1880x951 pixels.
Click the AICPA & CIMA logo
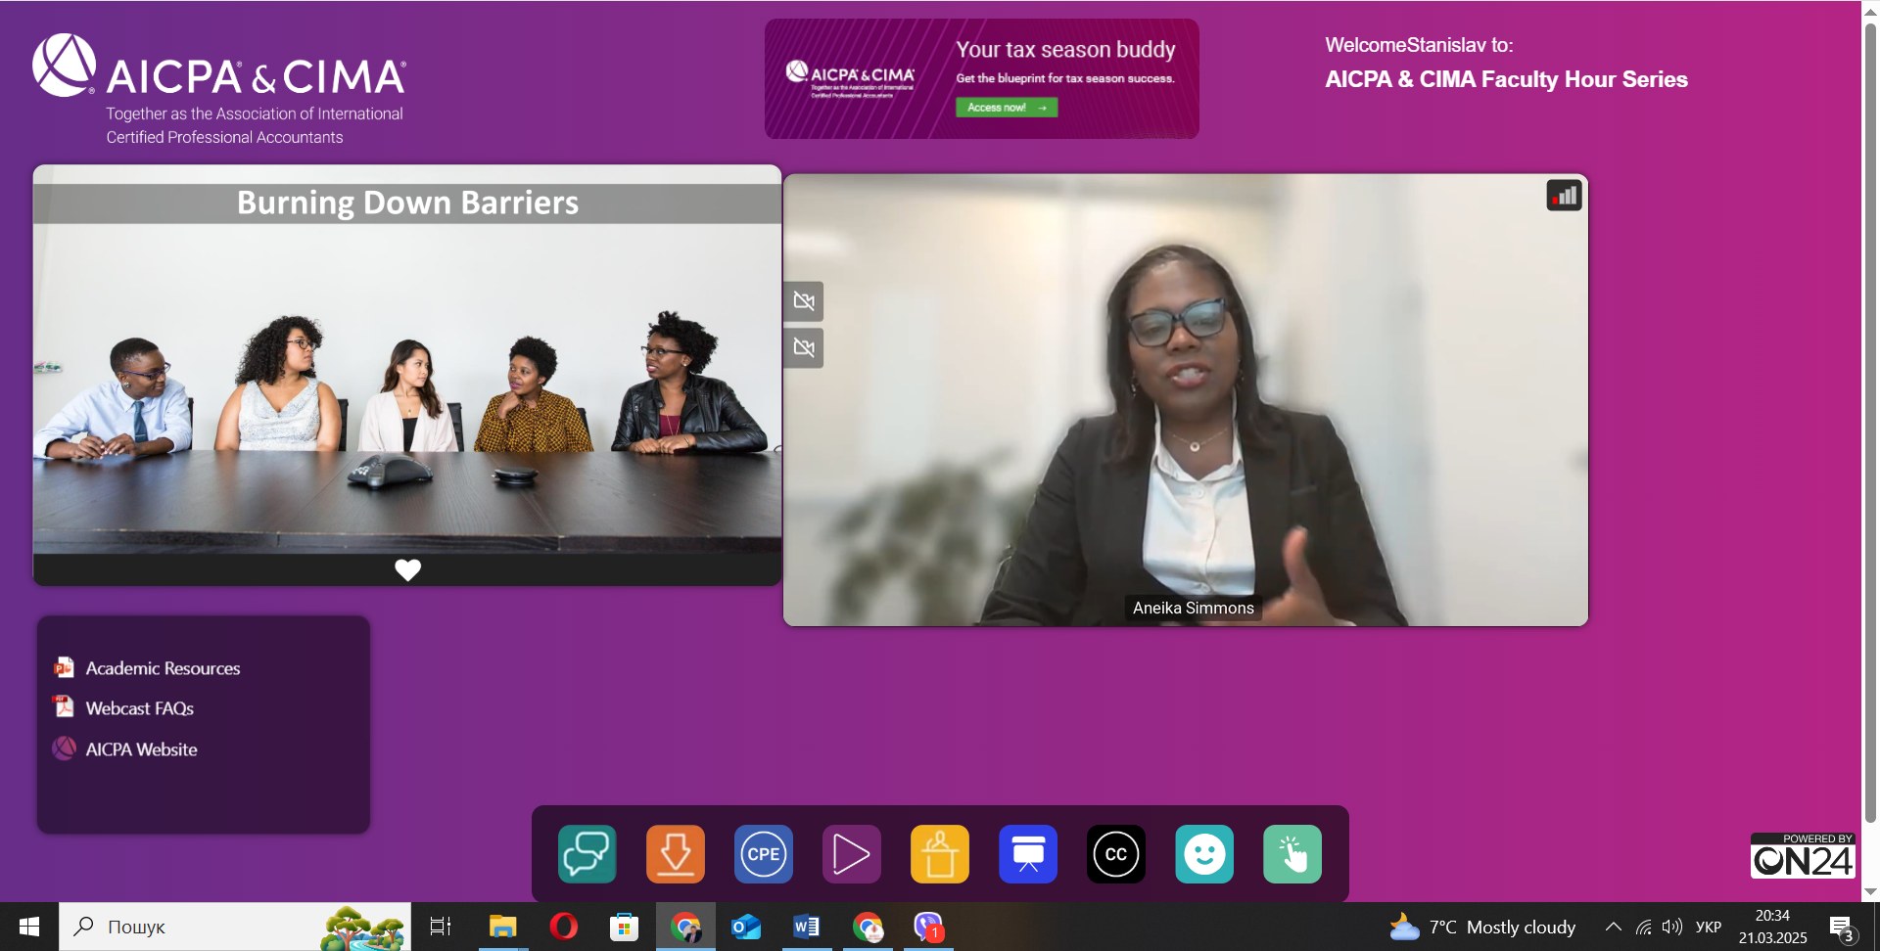(x=219, y=90)
